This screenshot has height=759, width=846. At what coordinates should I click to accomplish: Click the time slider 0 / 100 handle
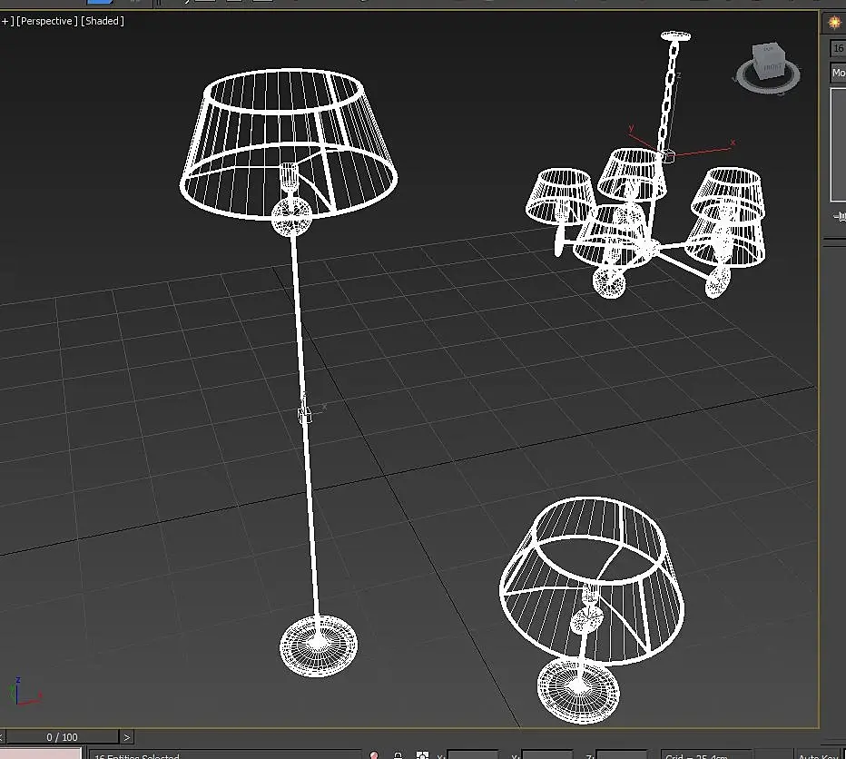(62, 737)
